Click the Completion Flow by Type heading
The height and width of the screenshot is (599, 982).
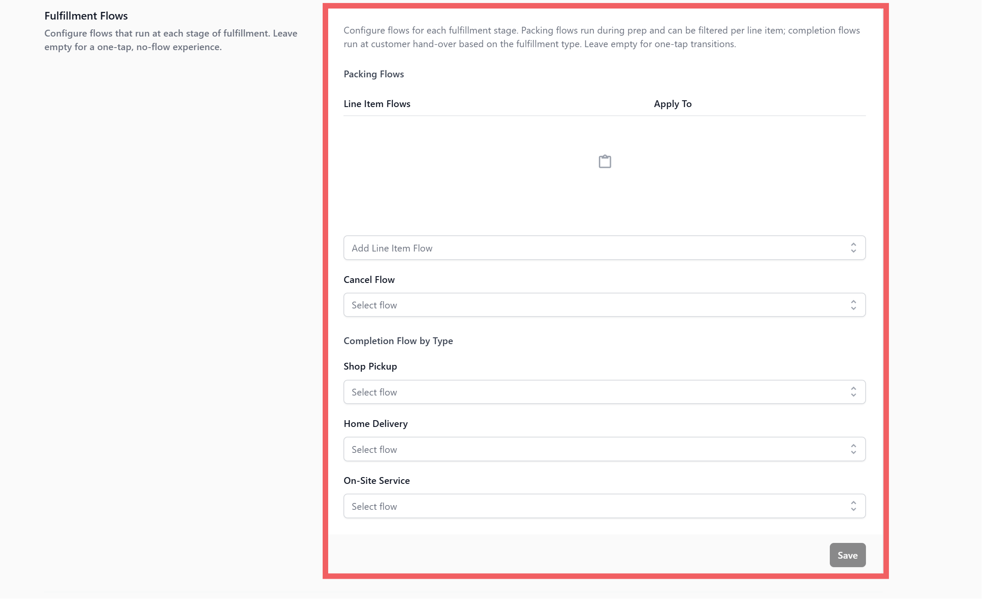click(398, 341)
